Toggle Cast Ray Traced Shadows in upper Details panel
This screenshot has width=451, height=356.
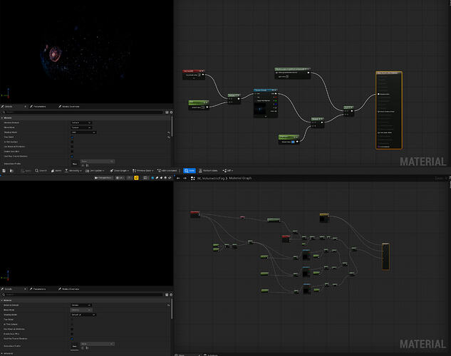72,155
